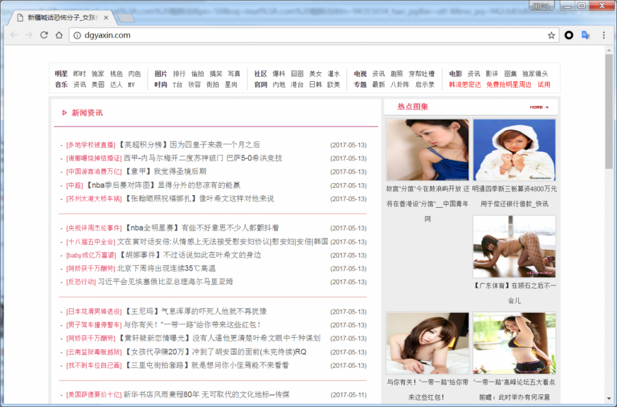Click the 独家镜头 link
This screenshot has width=617, height=407.
[535, 73]
